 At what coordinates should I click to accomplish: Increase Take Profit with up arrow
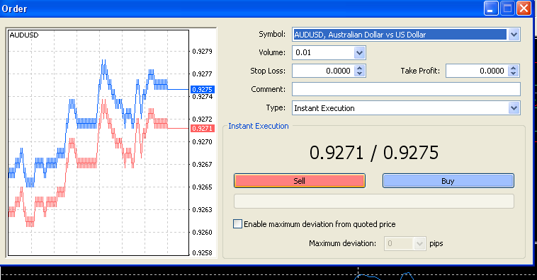tap(513, 68)
